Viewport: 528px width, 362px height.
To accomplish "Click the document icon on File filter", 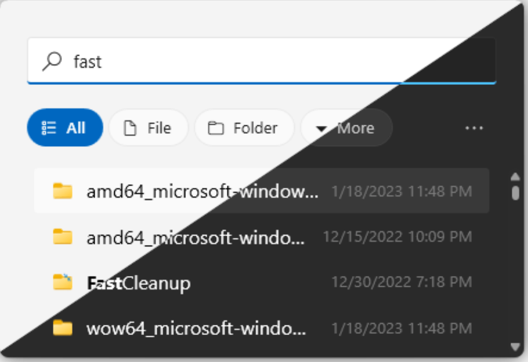I will [130, 128].
